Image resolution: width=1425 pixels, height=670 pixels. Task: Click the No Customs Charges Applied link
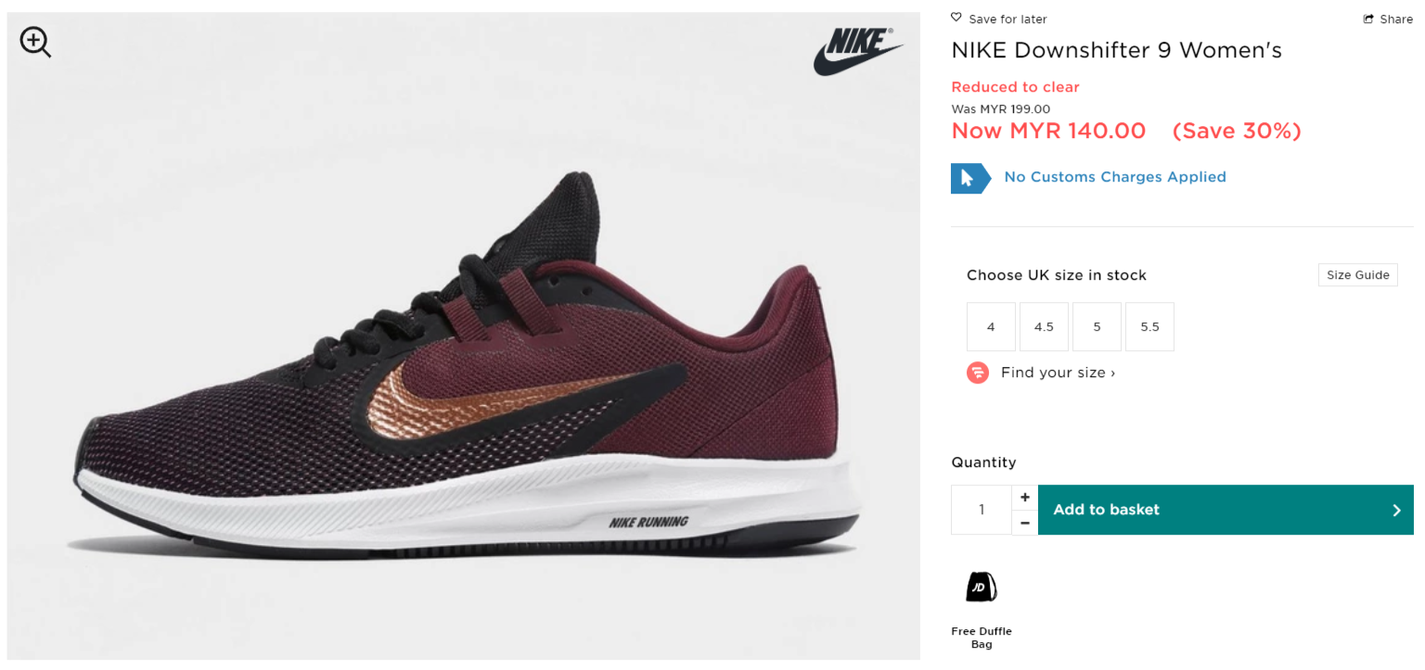pyautogui.click(x=1115, y=177)
